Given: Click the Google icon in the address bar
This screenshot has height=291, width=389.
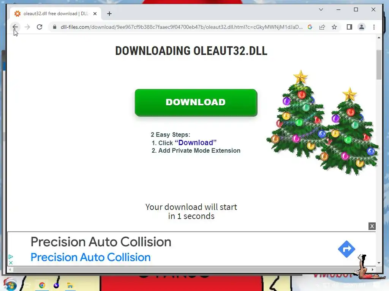Looking at the screenshot, I should pos(310,27).
